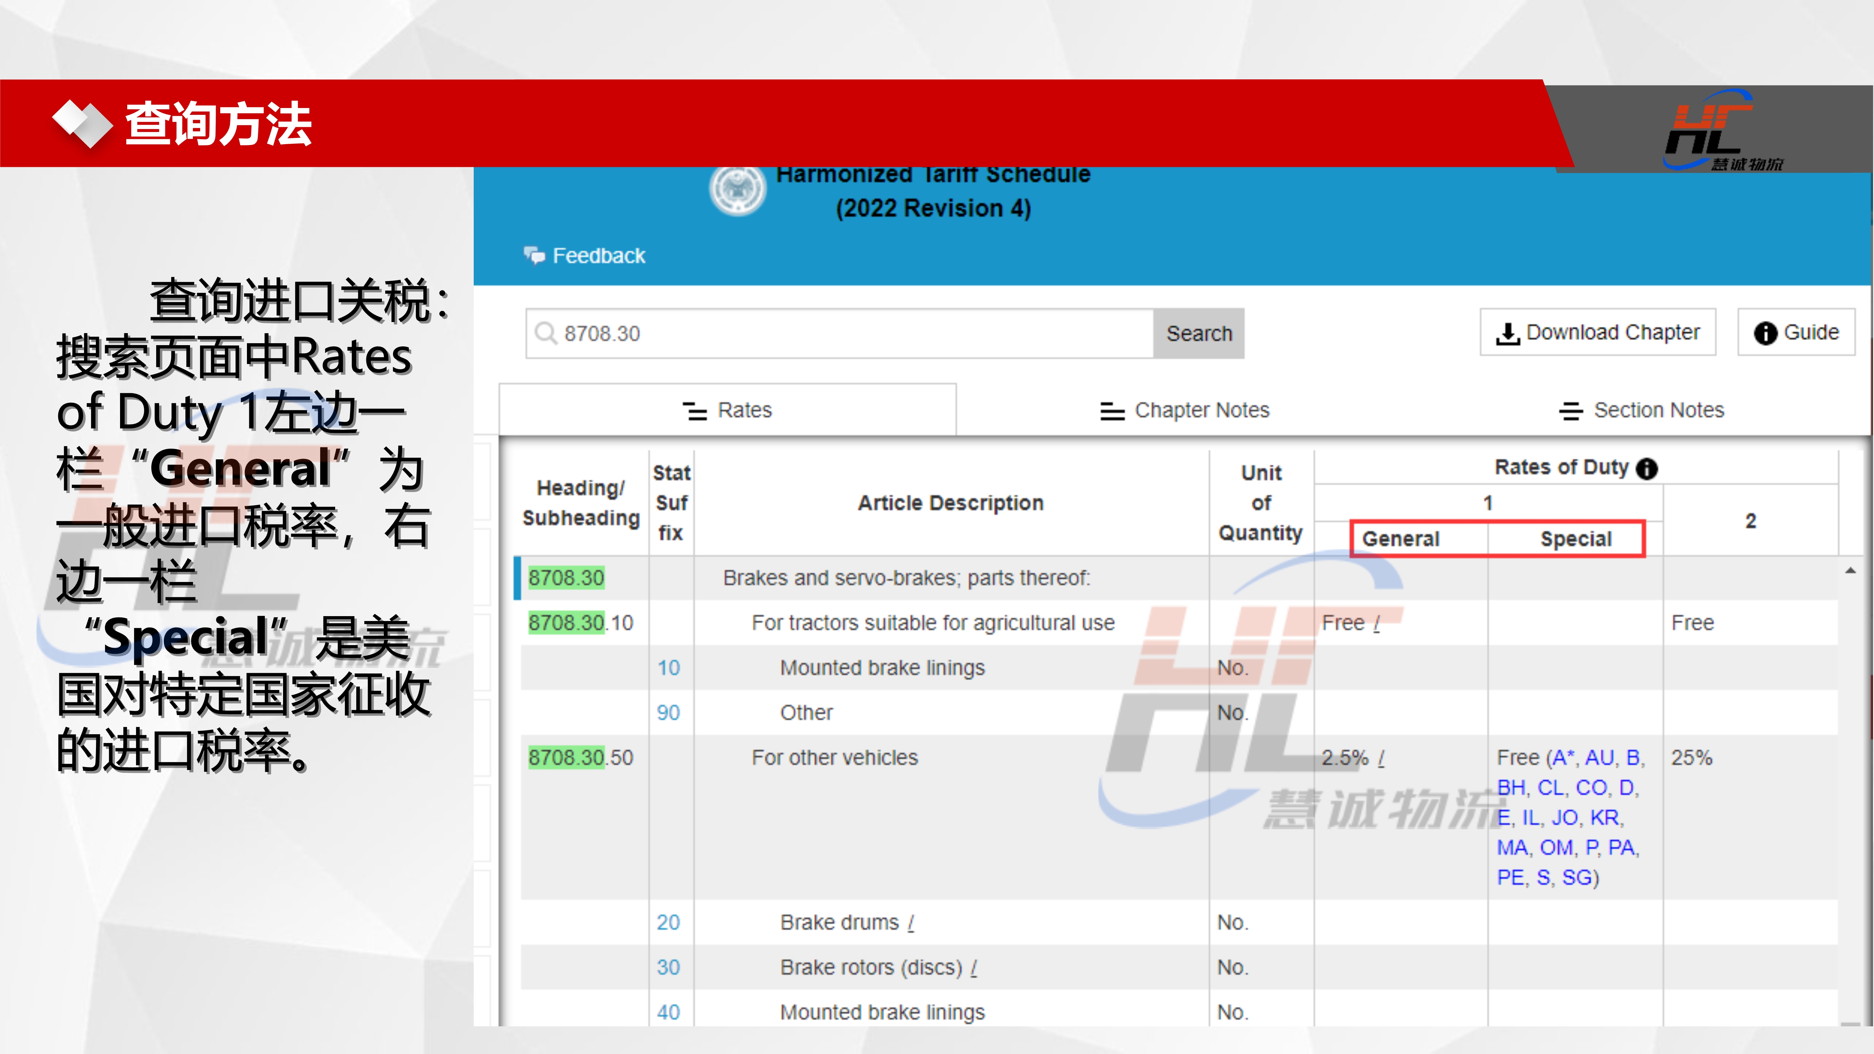
Task: Click the 2.5% general rate
Action: [x=1345, y=757]
